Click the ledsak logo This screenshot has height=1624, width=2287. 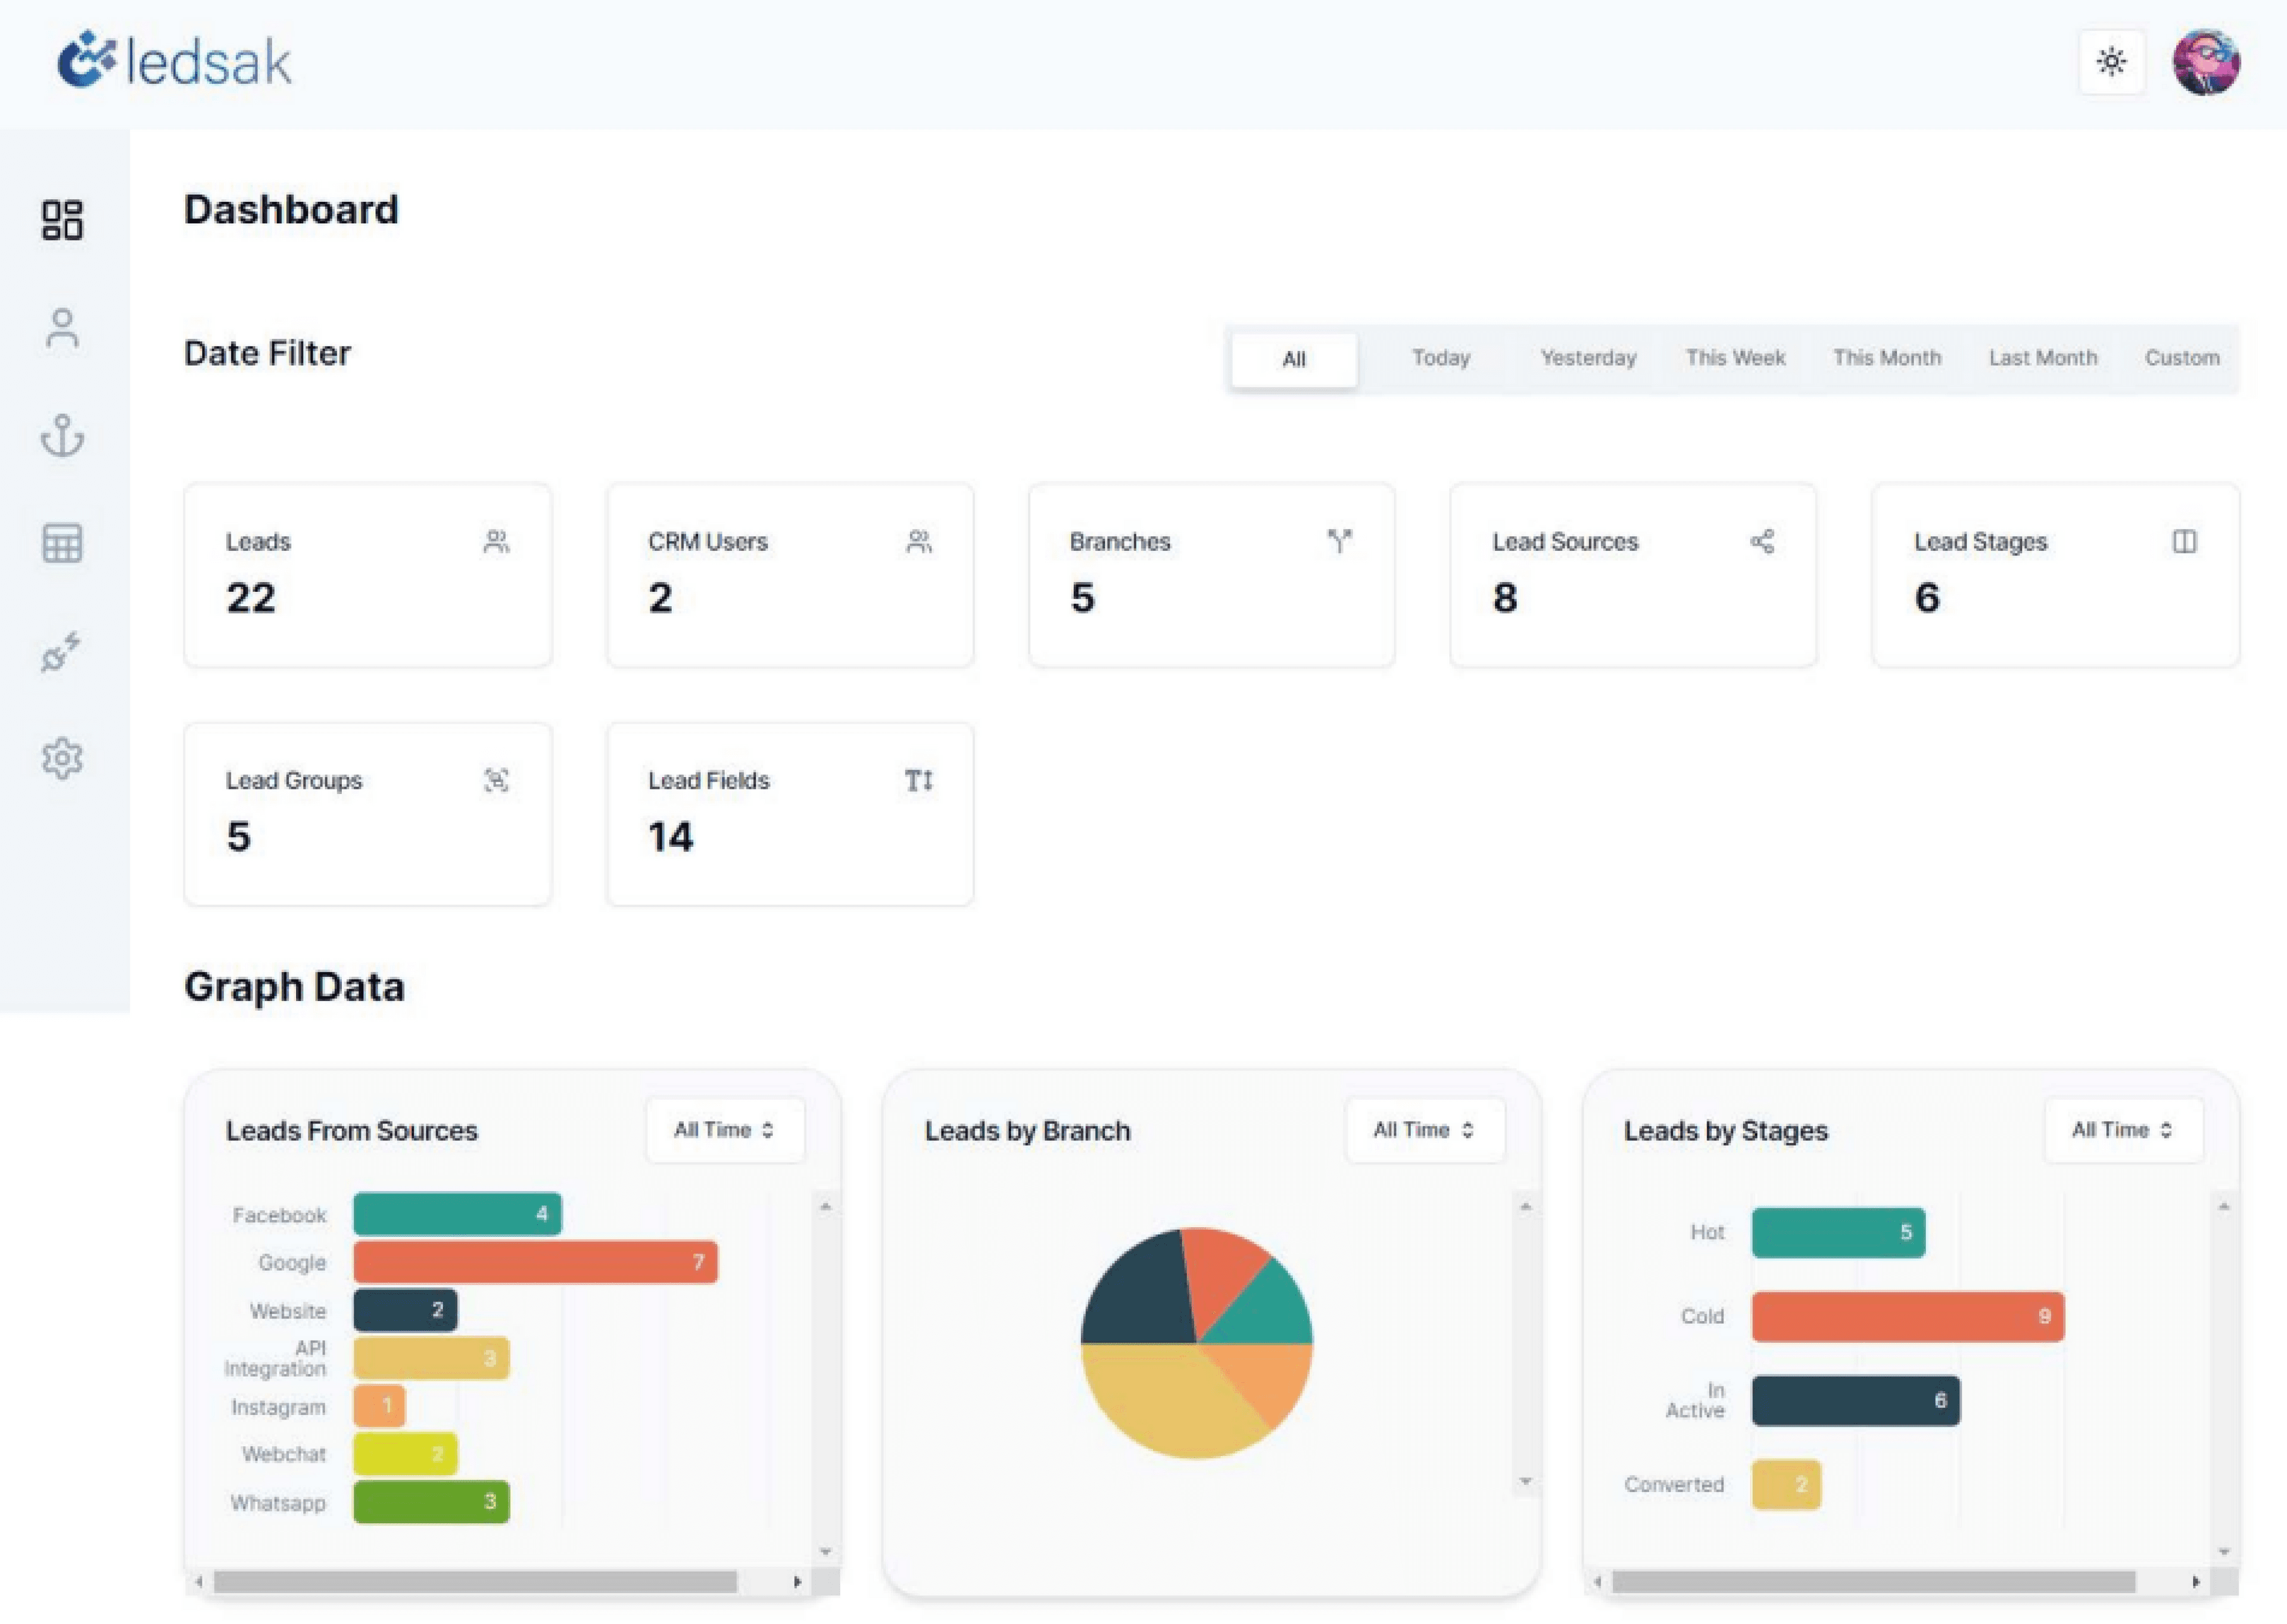[x=174, y=60]
